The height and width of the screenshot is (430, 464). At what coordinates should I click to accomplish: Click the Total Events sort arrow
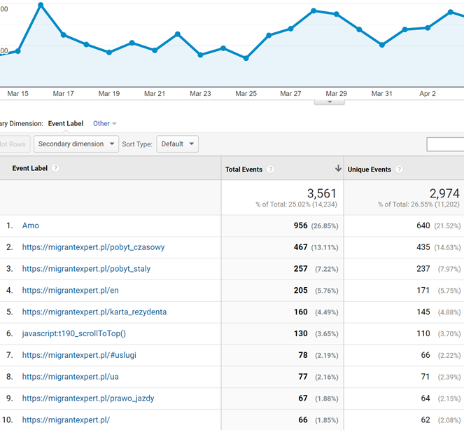pyautogui.click(x=338, y=169)
